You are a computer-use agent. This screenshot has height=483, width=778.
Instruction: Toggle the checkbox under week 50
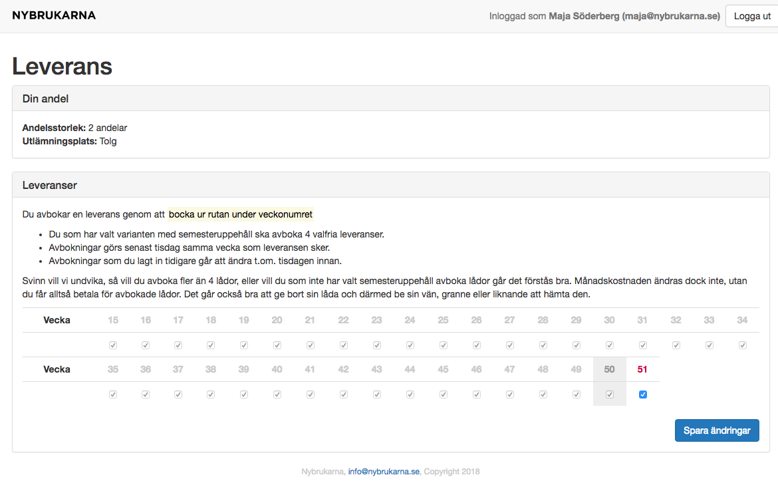(x=609, y=395)
